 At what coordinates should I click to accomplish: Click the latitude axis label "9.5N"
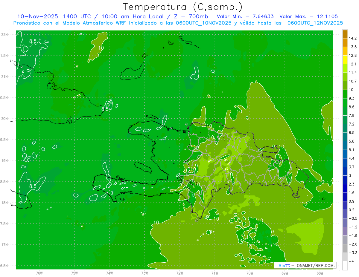click(4, 140)
